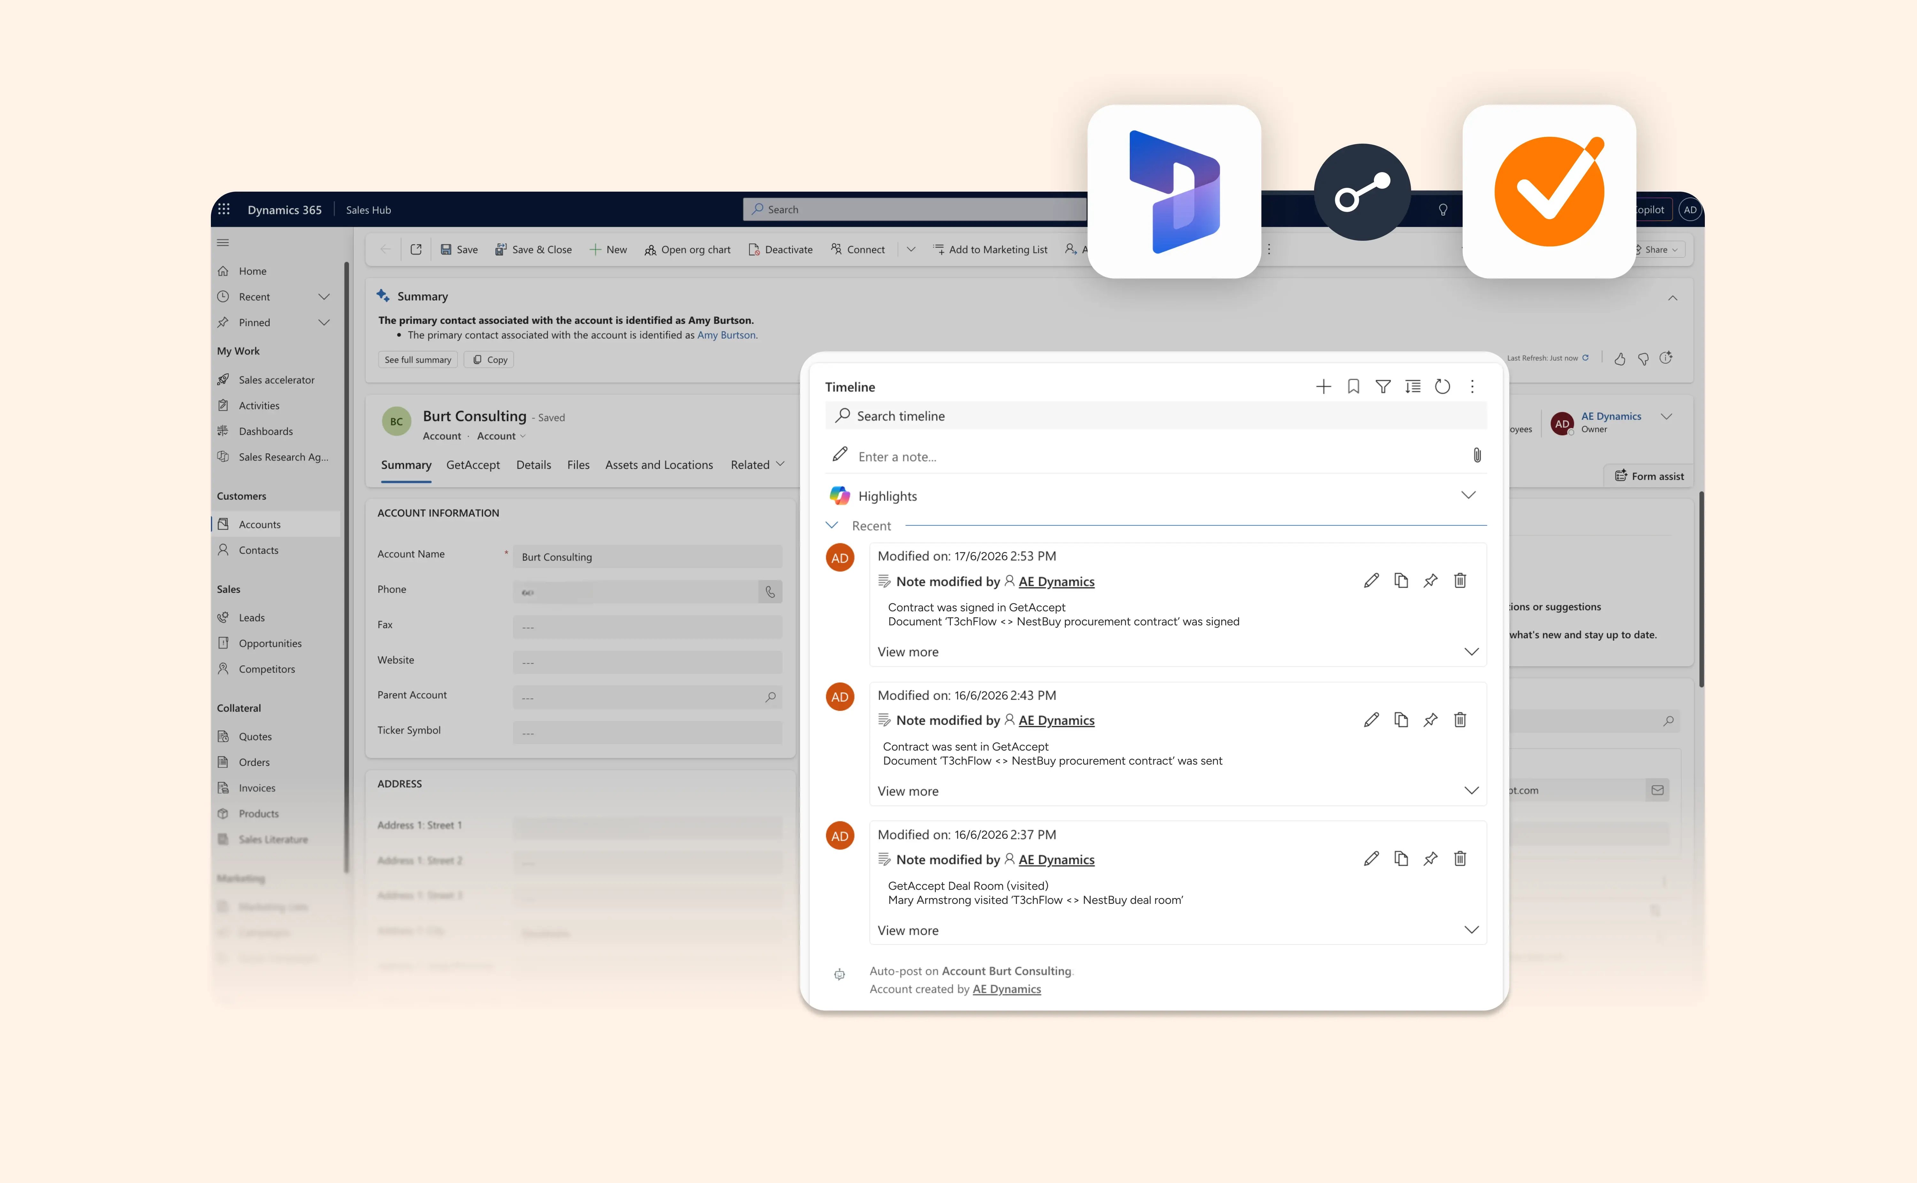Click the summary Copy button
This screenshot has height=1183, width=1917.
click(490, 360)
